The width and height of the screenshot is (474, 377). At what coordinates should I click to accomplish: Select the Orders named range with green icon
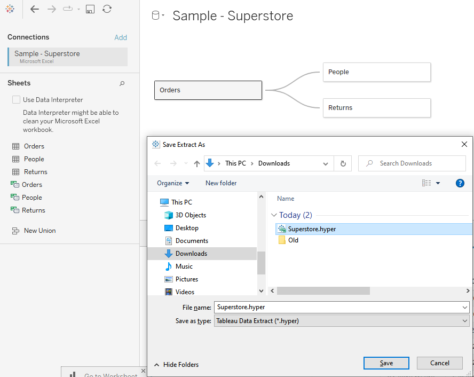coord(27,185)
